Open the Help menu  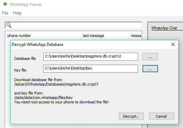tap(17, 13)
